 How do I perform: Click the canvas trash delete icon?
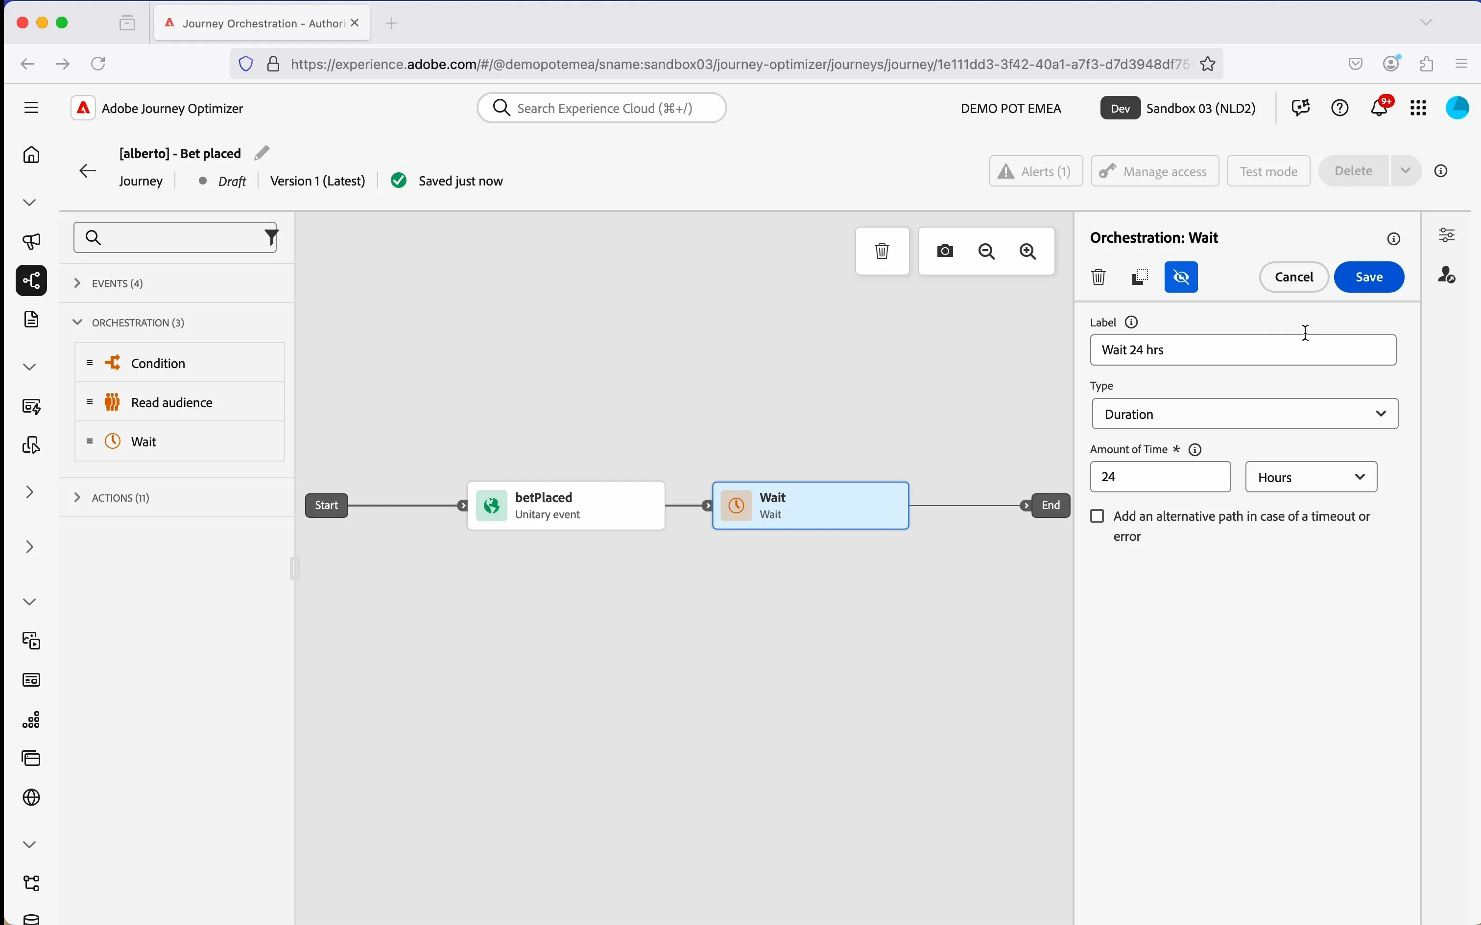click(x=883, y=252)
